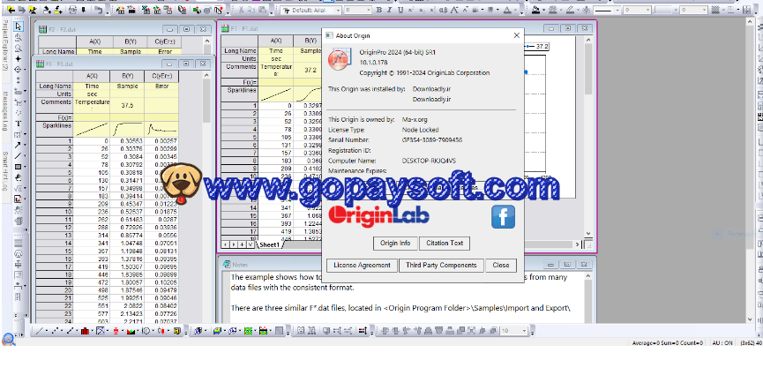Expand the fill color dropdown arrow
The width and height of the screenshot is (763, 368).
click(543, 10)
